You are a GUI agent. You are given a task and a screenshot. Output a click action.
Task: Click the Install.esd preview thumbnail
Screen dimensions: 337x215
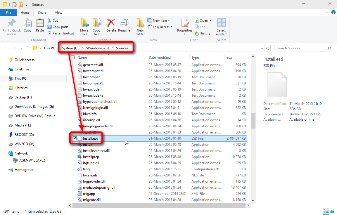tap(277, 85)
